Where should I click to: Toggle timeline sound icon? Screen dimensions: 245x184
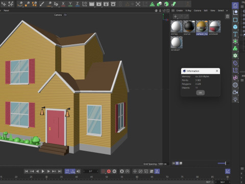[x=78, y=171]
